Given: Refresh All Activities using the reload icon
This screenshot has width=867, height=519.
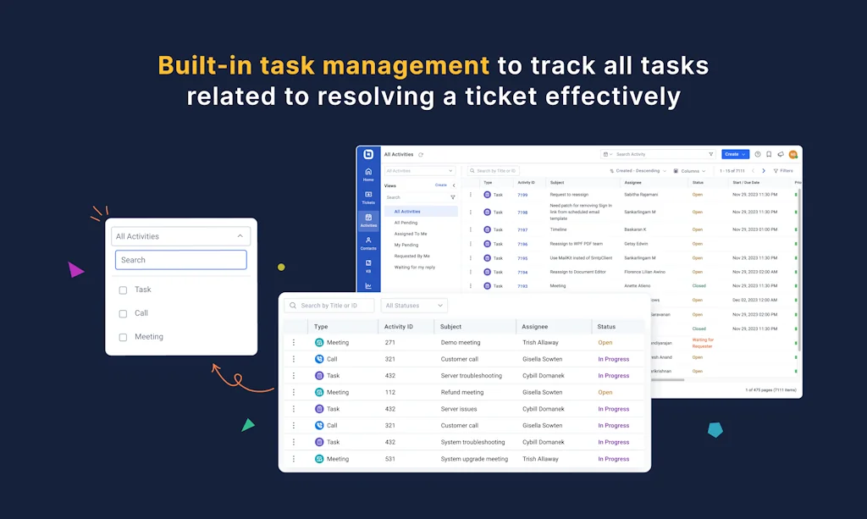Looking at the screenshot, I should pos(421,154).
